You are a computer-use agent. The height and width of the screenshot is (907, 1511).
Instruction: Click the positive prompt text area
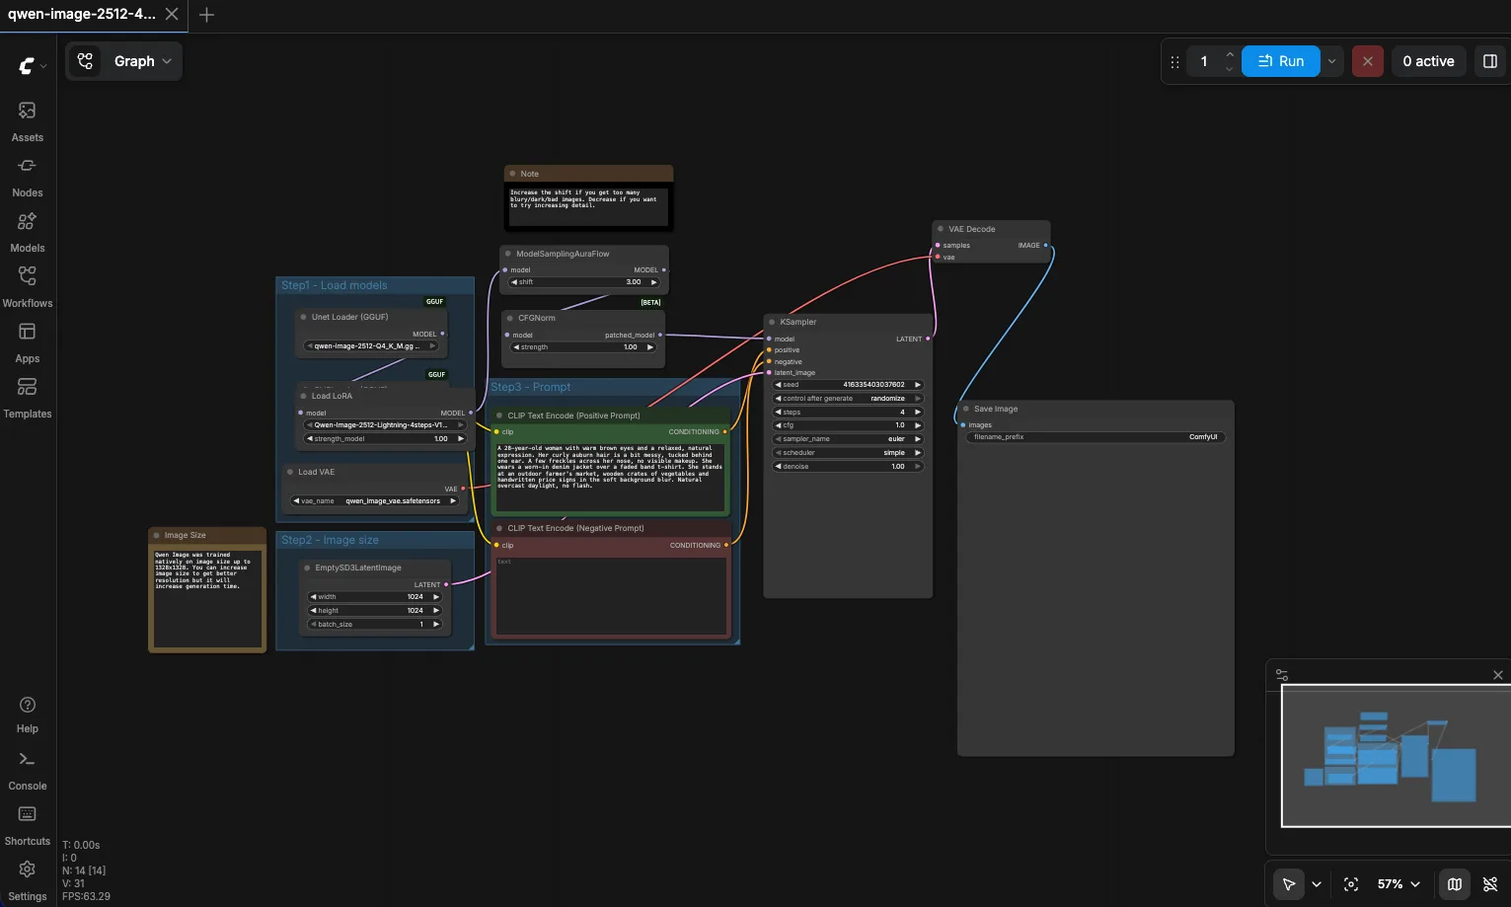click(610, 477)
